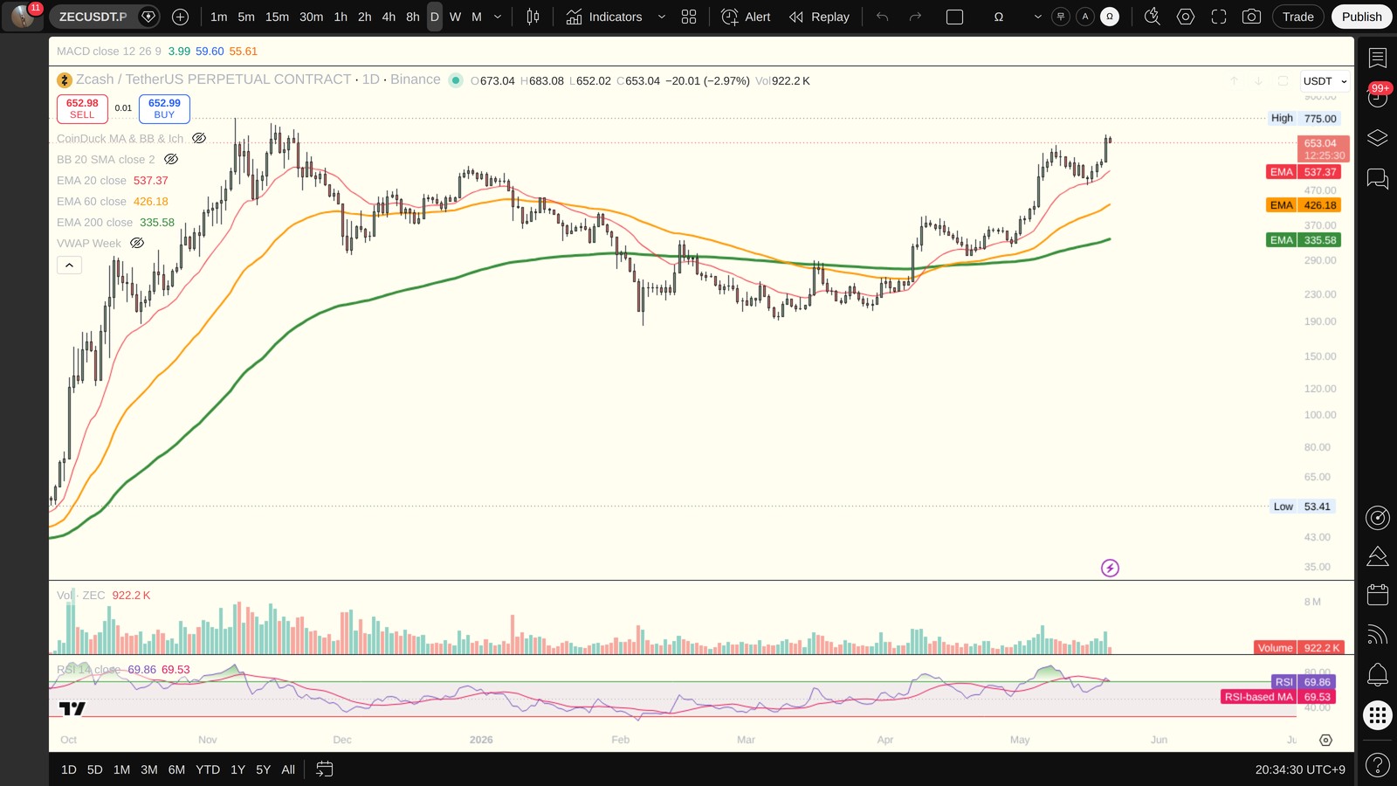This screenshot has height=786, width=1397.
Task: Click the Trade button
Action: [1297, 17]
